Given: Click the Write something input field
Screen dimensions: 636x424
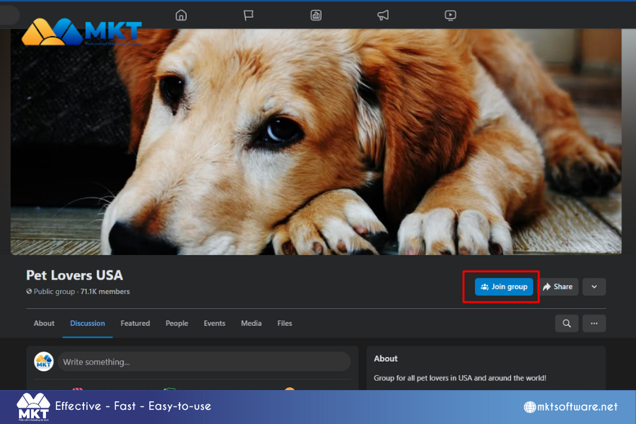Looking at the screenshot, I should [204, 362].
